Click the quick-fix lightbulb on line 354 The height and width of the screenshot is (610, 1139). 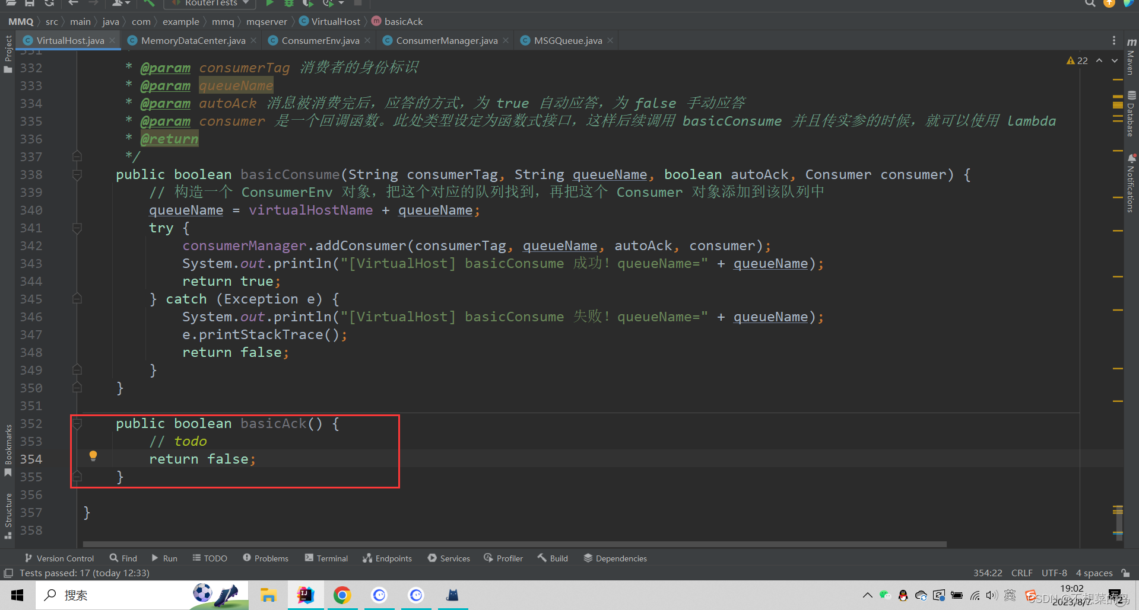coord(93,456)
